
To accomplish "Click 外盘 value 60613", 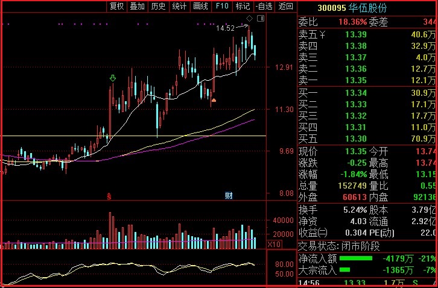I will coord(355,197).
